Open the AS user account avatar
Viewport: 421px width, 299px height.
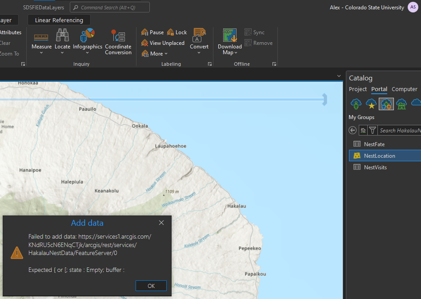pos(413,7)
